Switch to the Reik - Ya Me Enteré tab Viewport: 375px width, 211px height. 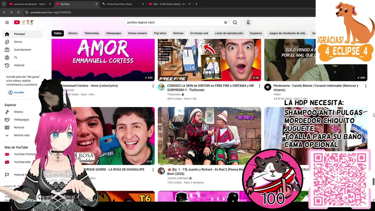169,4
